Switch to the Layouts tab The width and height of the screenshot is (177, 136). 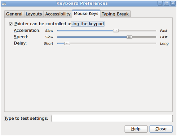34,14
